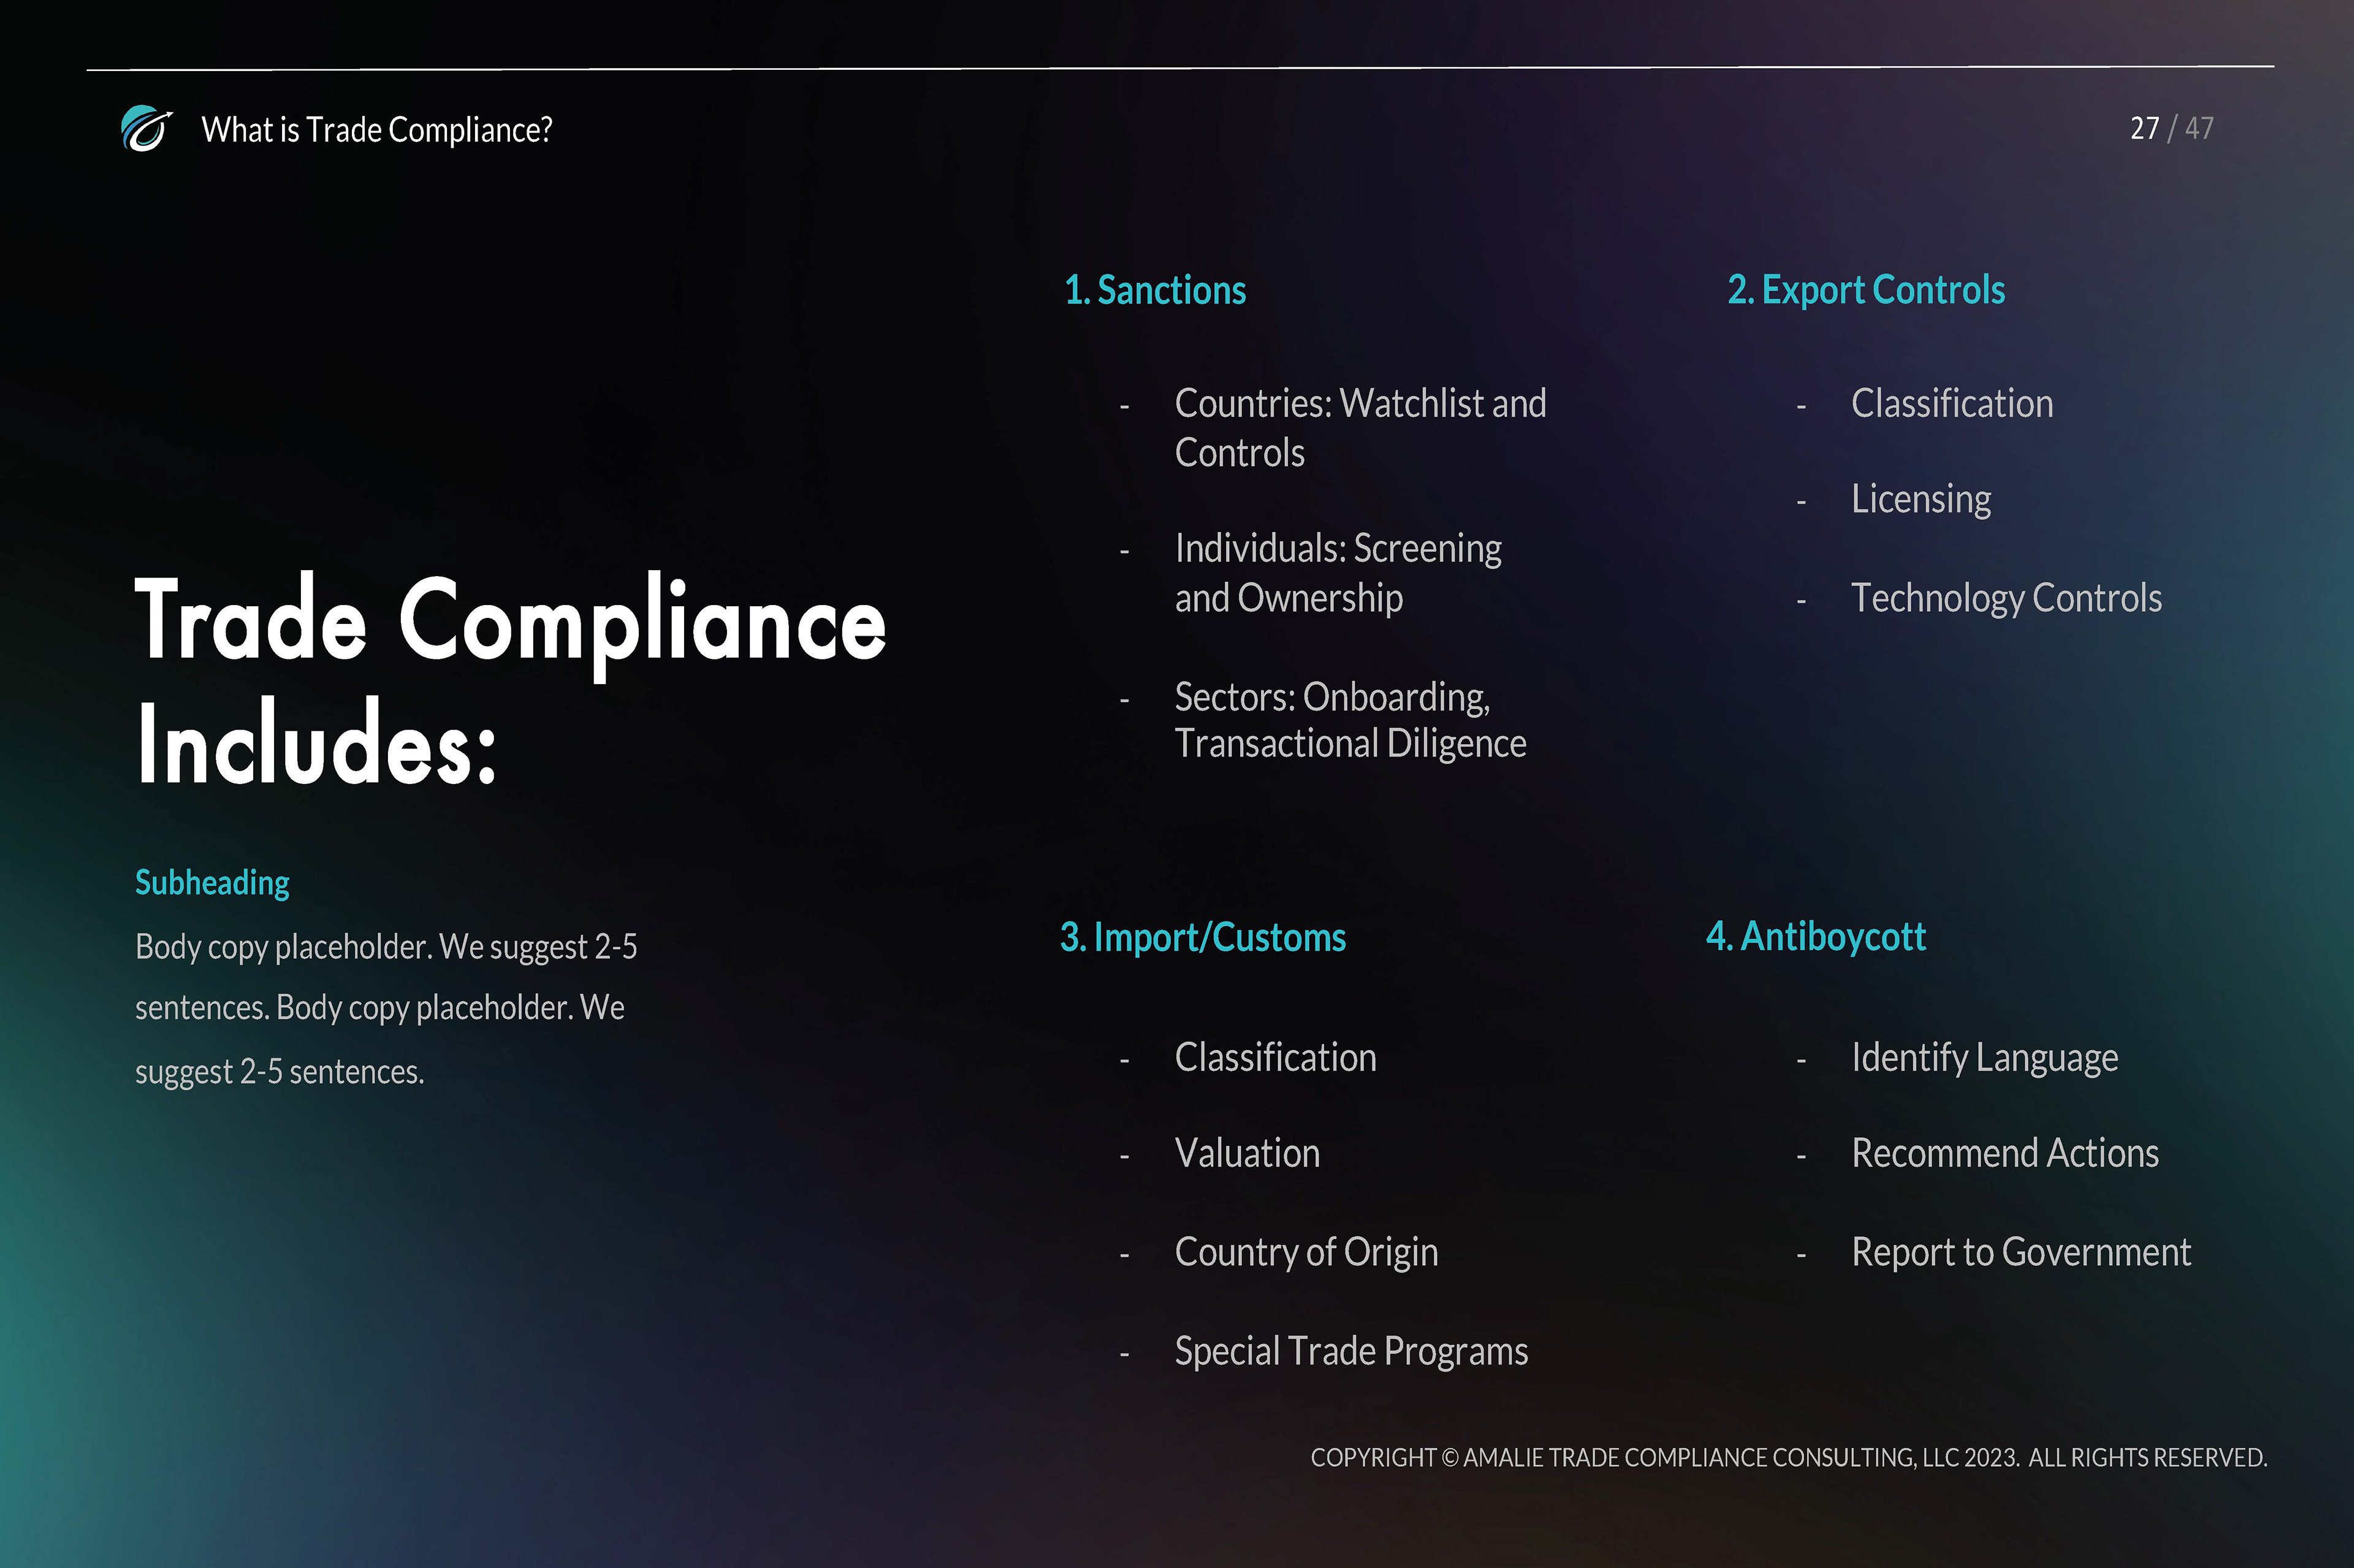Select the '2. Export Controls' heading
This screenshot has width=2354, height=1568.
1865,290
